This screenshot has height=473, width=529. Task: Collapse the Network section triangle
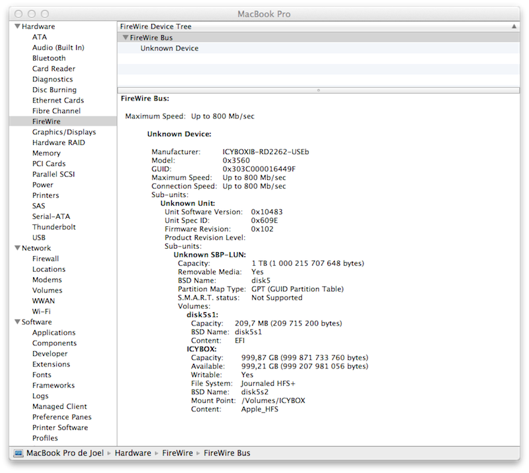click(x=18, y=248)
